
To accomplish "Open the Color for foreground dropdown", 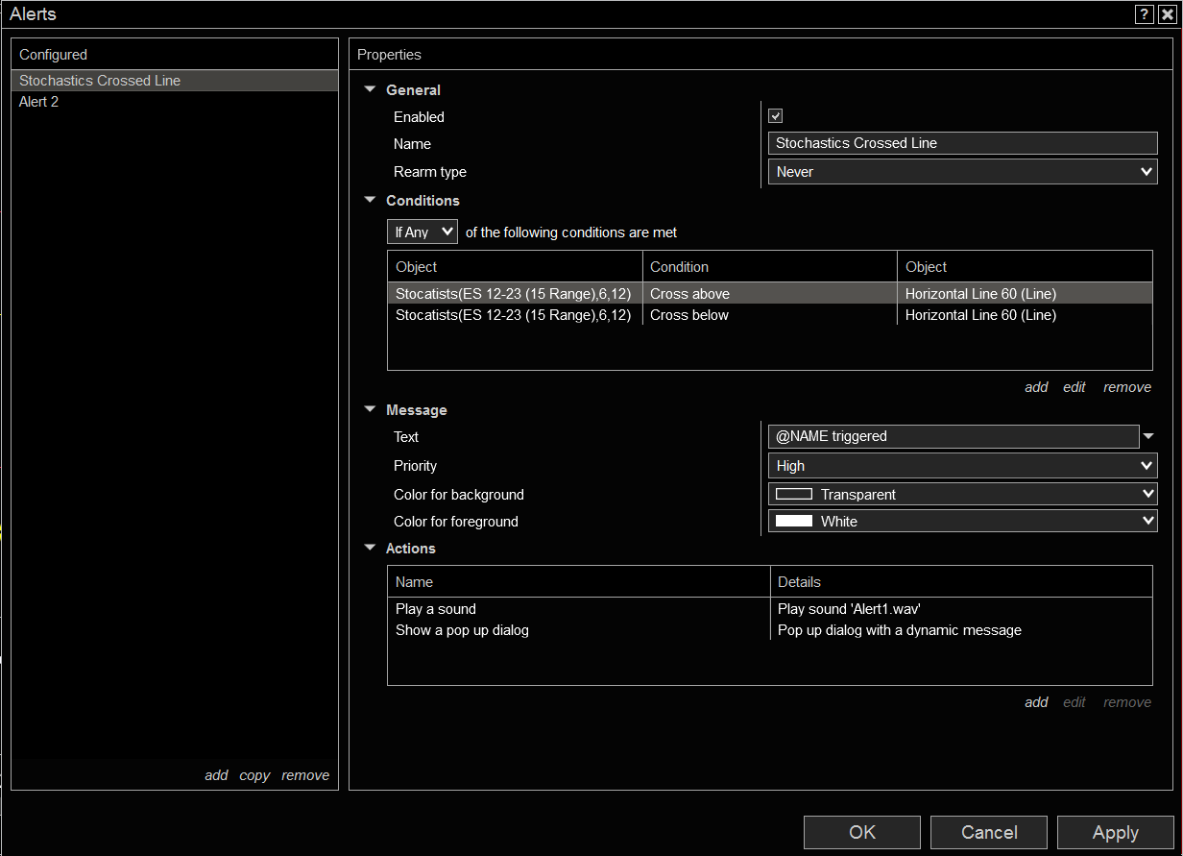I will [x=963, y=521].
